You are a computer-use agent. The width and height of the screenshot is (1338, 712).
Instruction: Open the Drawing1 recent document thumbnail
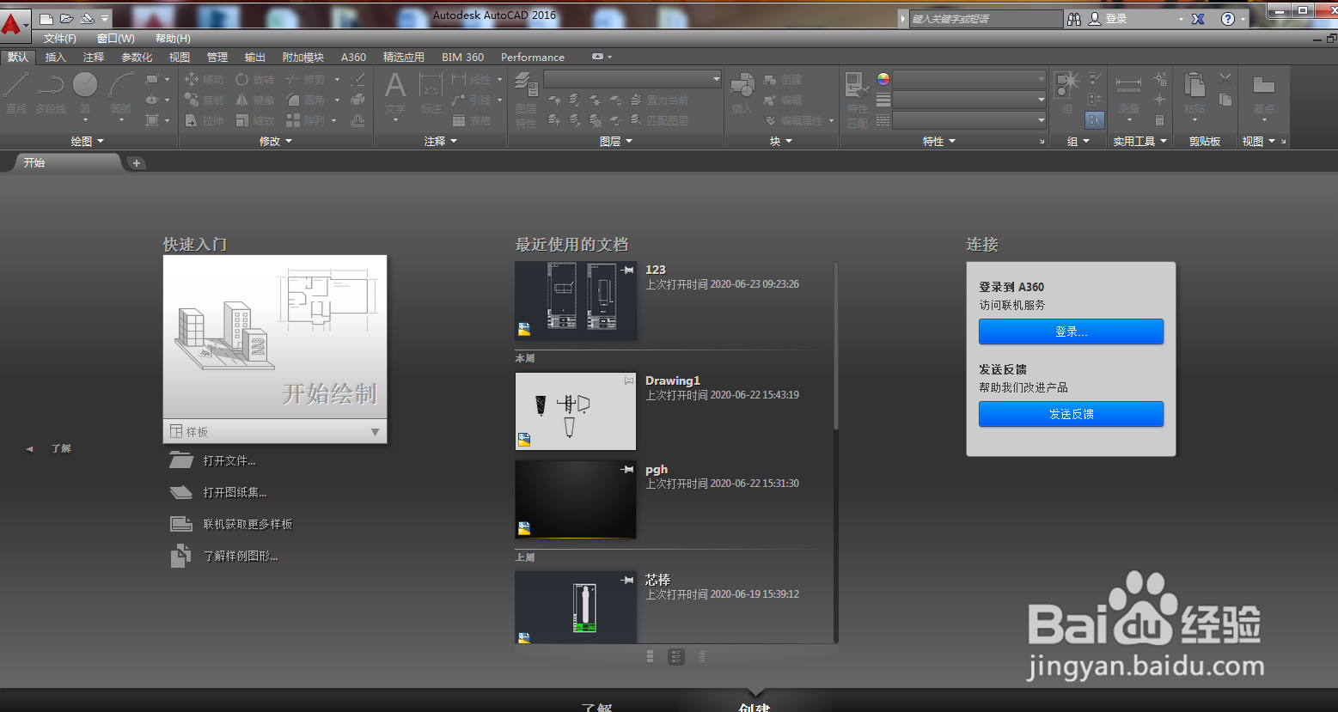tap(576, 411)
